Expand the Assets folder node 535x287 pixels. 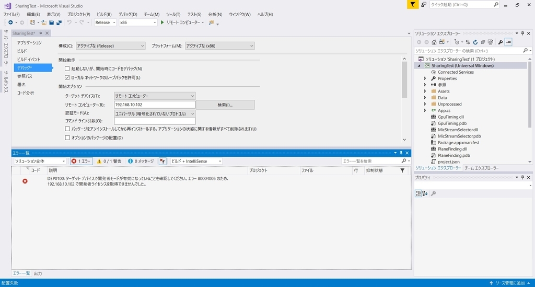(x=425, y=91)
